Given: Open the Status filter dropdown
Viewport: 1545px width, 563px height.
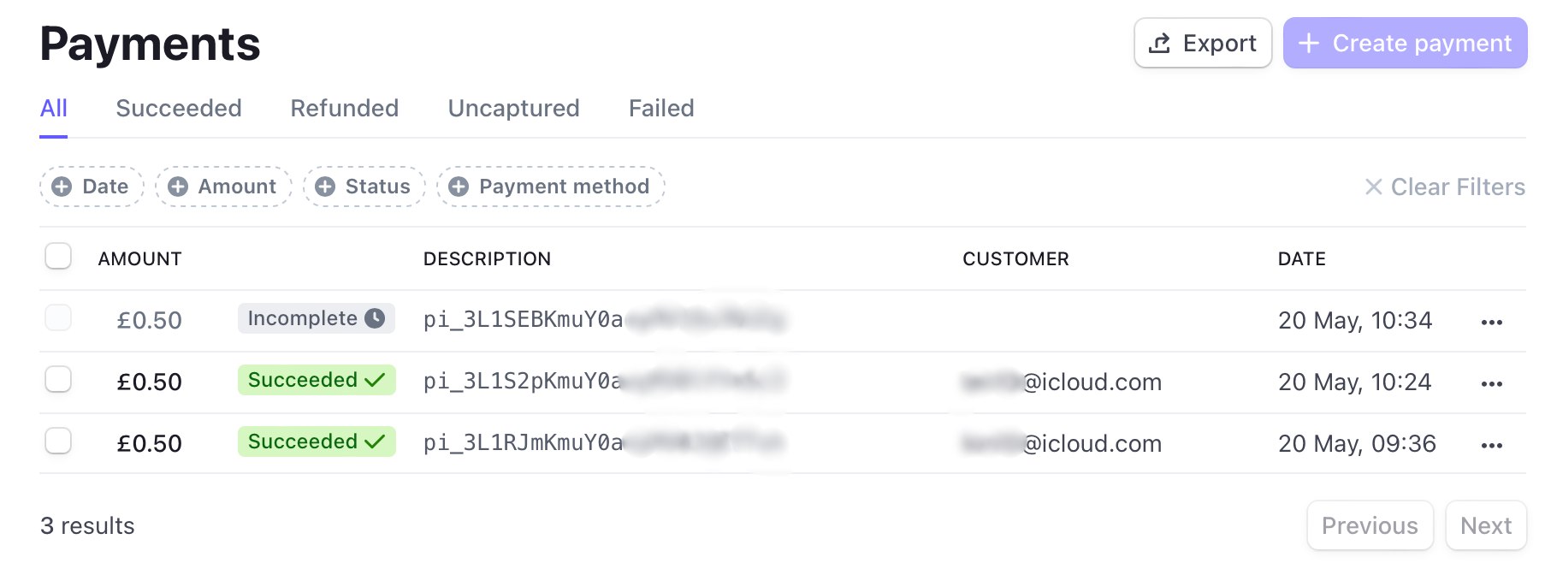Looking at the screenshot, I should tap(364, 187).
